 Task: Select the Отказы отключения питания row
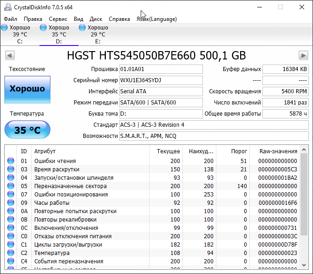(152, 236)
